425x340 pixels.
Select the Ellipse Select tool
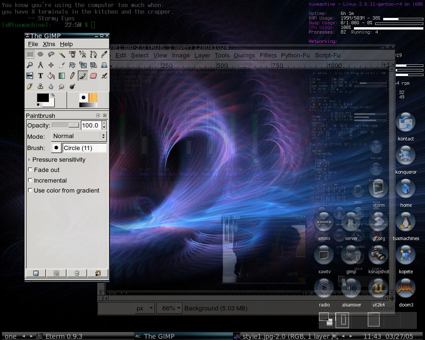pos(41,54)
